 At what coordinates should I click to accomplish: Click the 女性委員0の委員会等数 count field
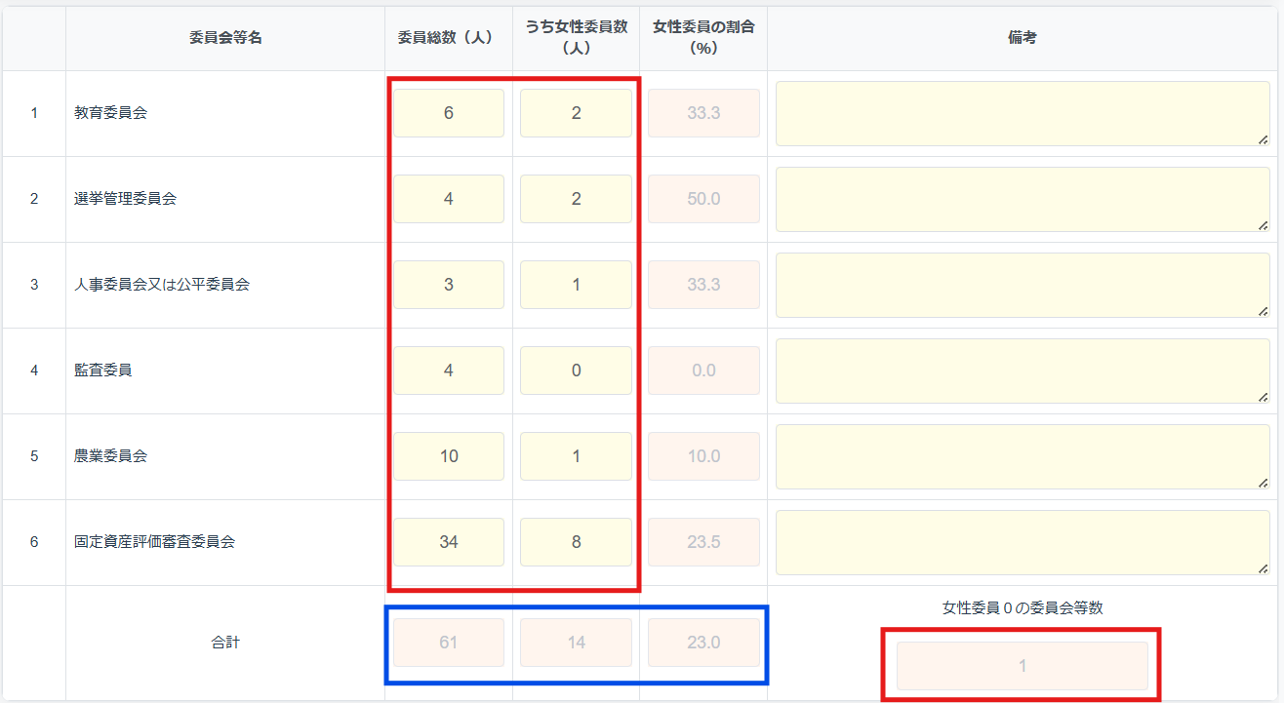click(x=1023, y=666)
